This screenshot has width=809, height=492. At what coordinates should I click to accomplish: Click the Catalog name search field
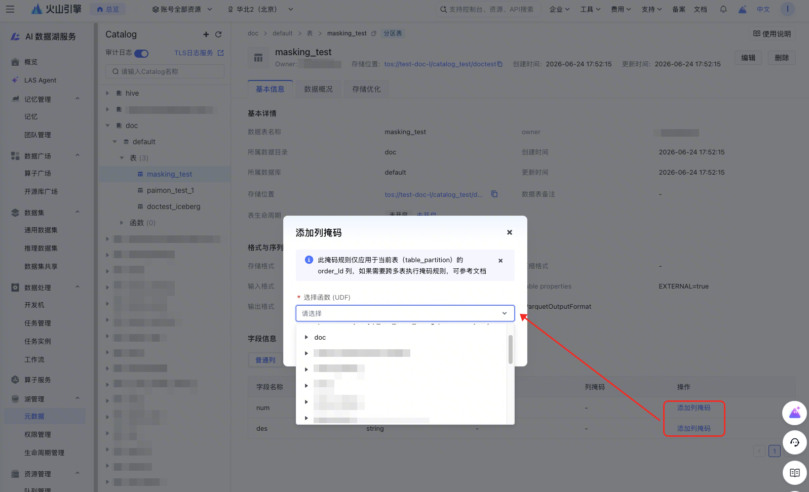pos(165,71)
